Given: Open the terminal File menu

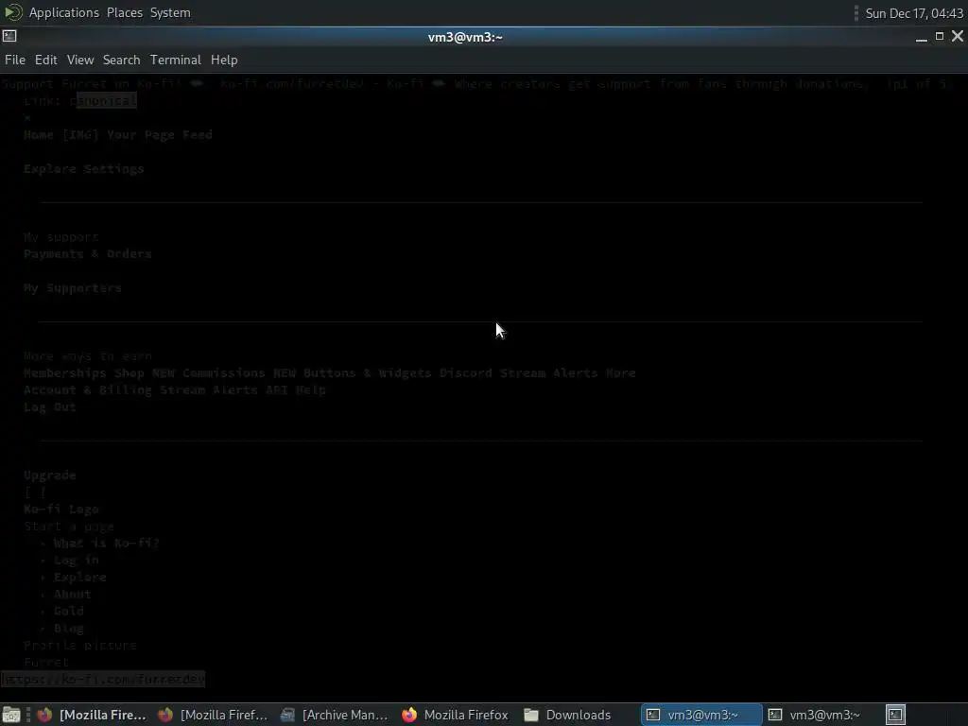Looking at the screenshot, I should 15,60.
